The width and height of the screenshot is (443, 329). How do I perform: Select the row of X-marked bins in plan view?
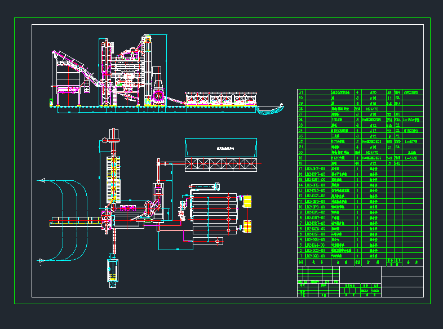click(221, 164)
